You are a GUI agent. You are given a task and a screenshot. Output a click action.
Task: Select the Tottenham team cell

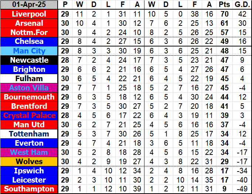point(29,134)
